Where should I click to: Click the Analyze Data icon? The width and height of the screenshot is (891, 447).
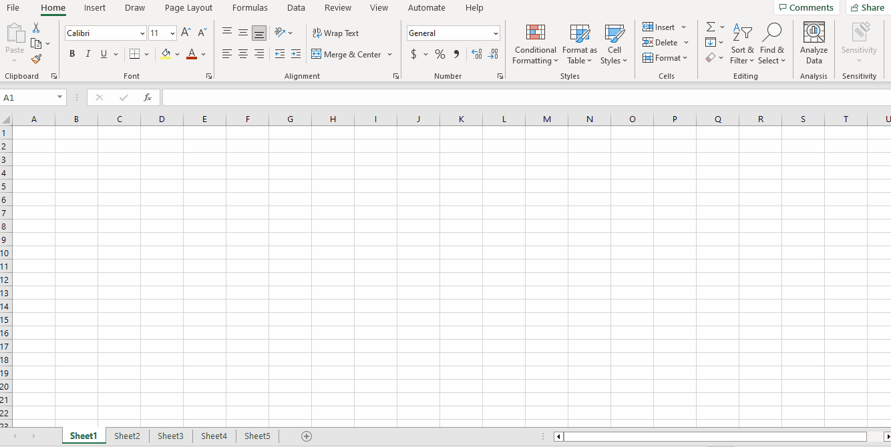814,42
